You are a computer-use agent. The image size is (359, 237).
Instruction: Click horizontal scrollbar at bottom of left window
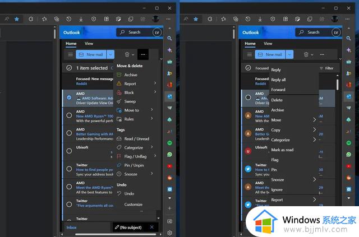116,234
